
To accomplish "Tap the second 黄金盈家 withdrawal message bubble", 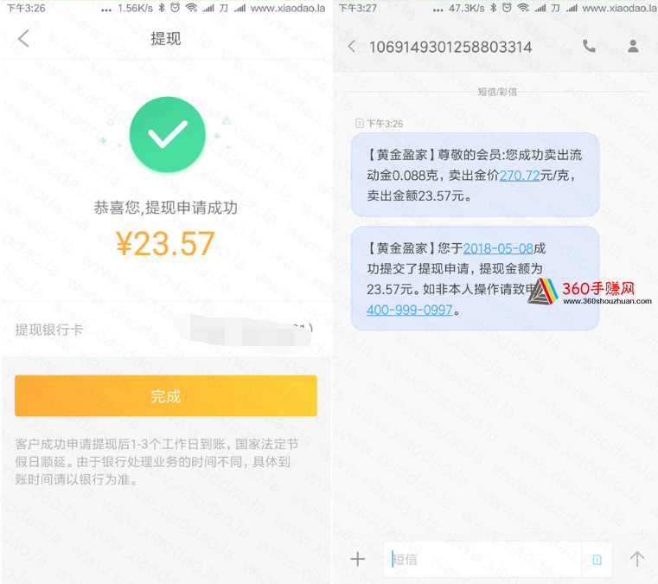I will click(x=475, y=278).
